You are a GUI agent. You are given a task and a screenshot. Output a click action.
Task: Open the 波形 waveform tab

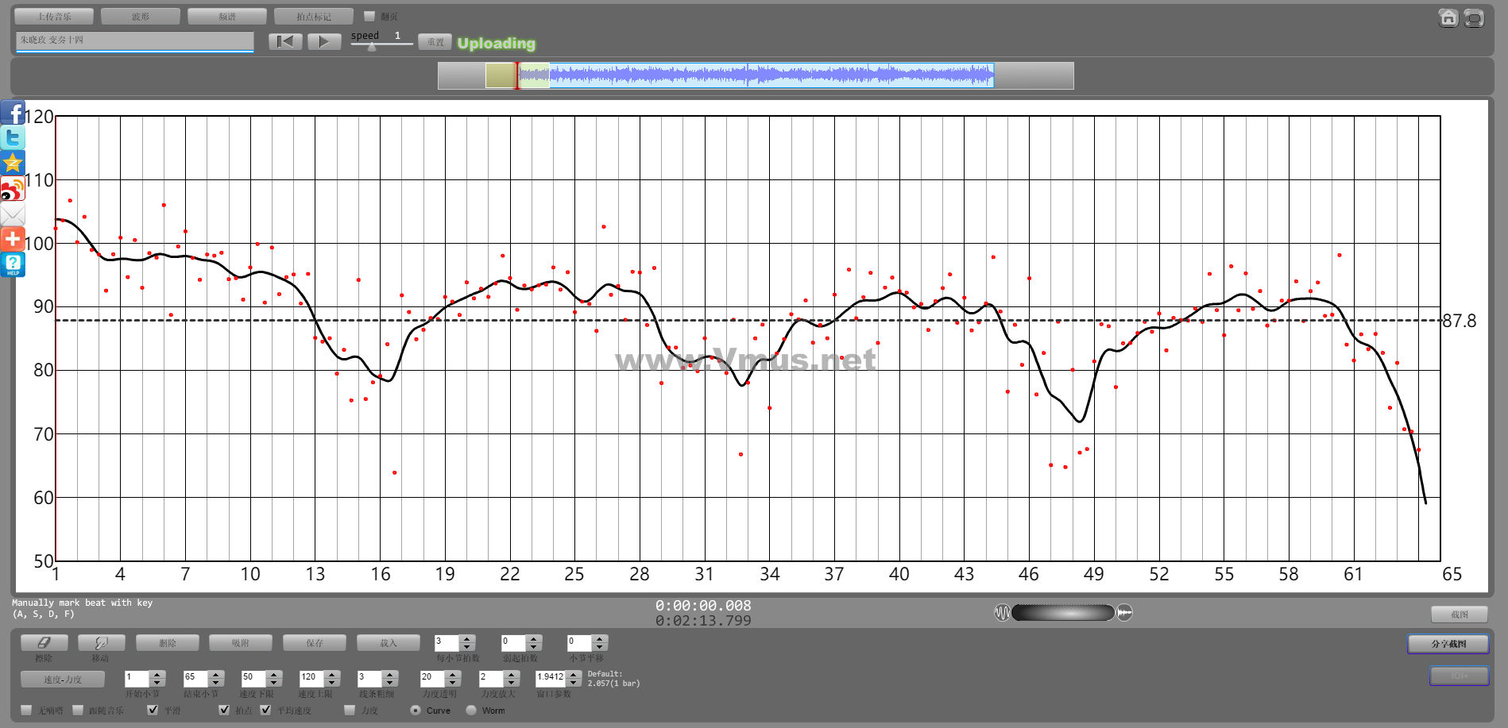pos(141,17)
